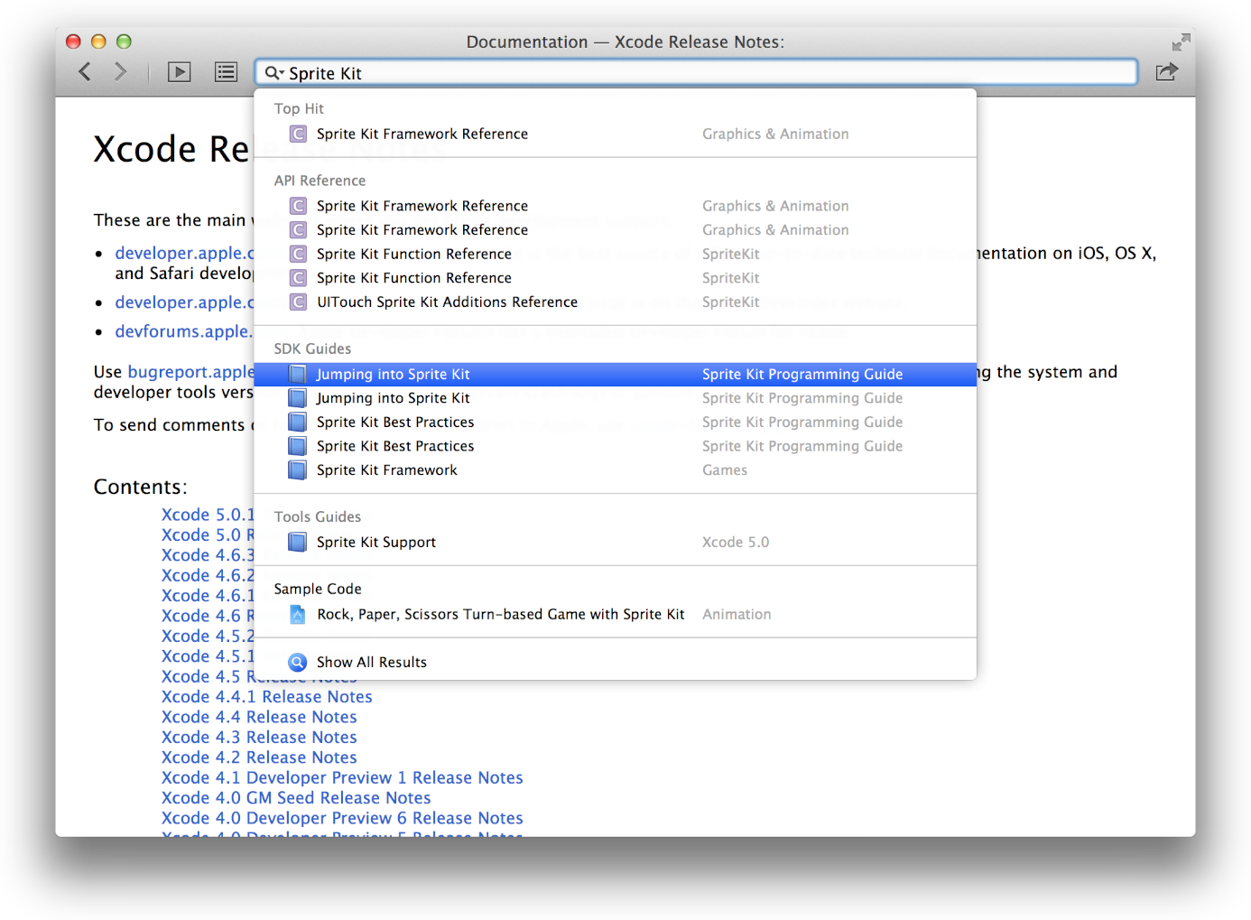This screenshot has height=920, width=1251.
Task: Open Xcode 4.0 GM Seed Release Notes
Action: (296, 797)
